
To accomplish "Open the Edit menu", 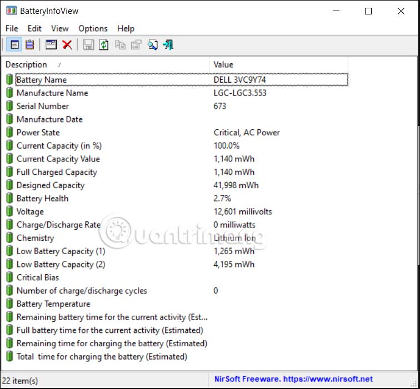I will 34,29.
